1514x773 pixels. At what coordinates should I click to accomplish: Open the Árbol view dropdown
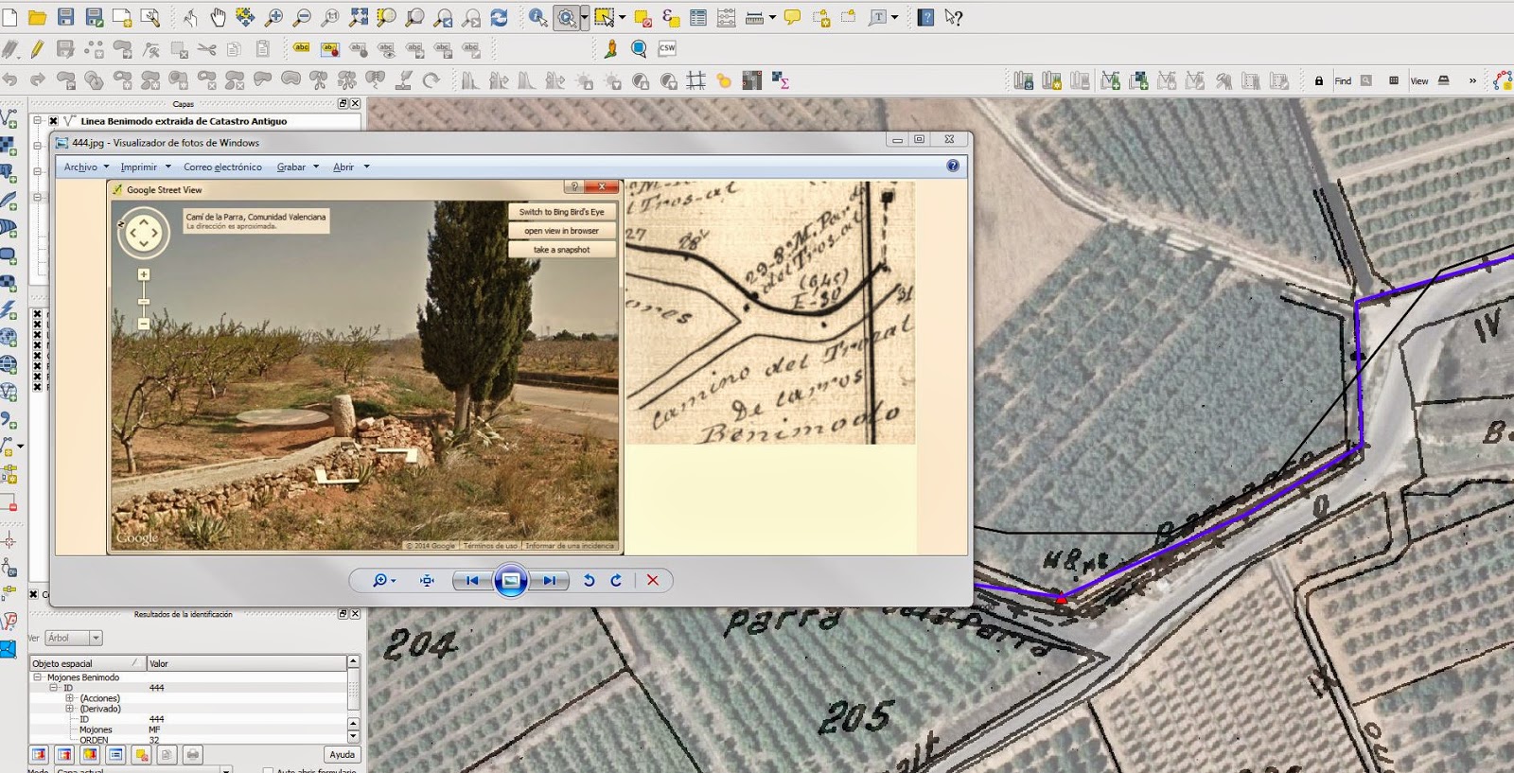coord(74,638)
